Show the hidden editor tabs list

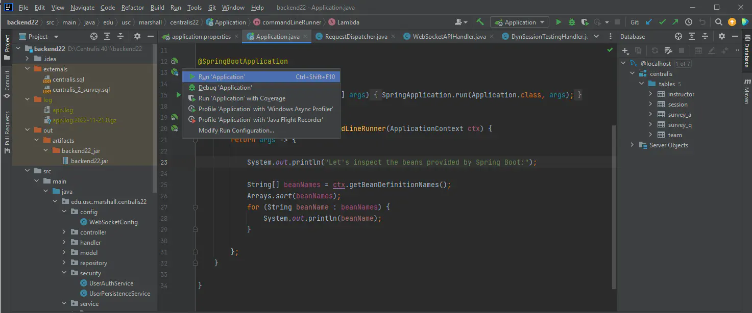coord(596,37)
